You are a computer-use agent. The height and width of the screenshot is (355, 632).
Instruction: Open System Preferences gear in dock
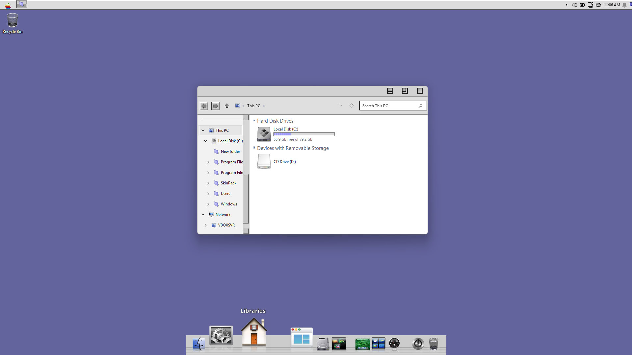pos(221,336)
